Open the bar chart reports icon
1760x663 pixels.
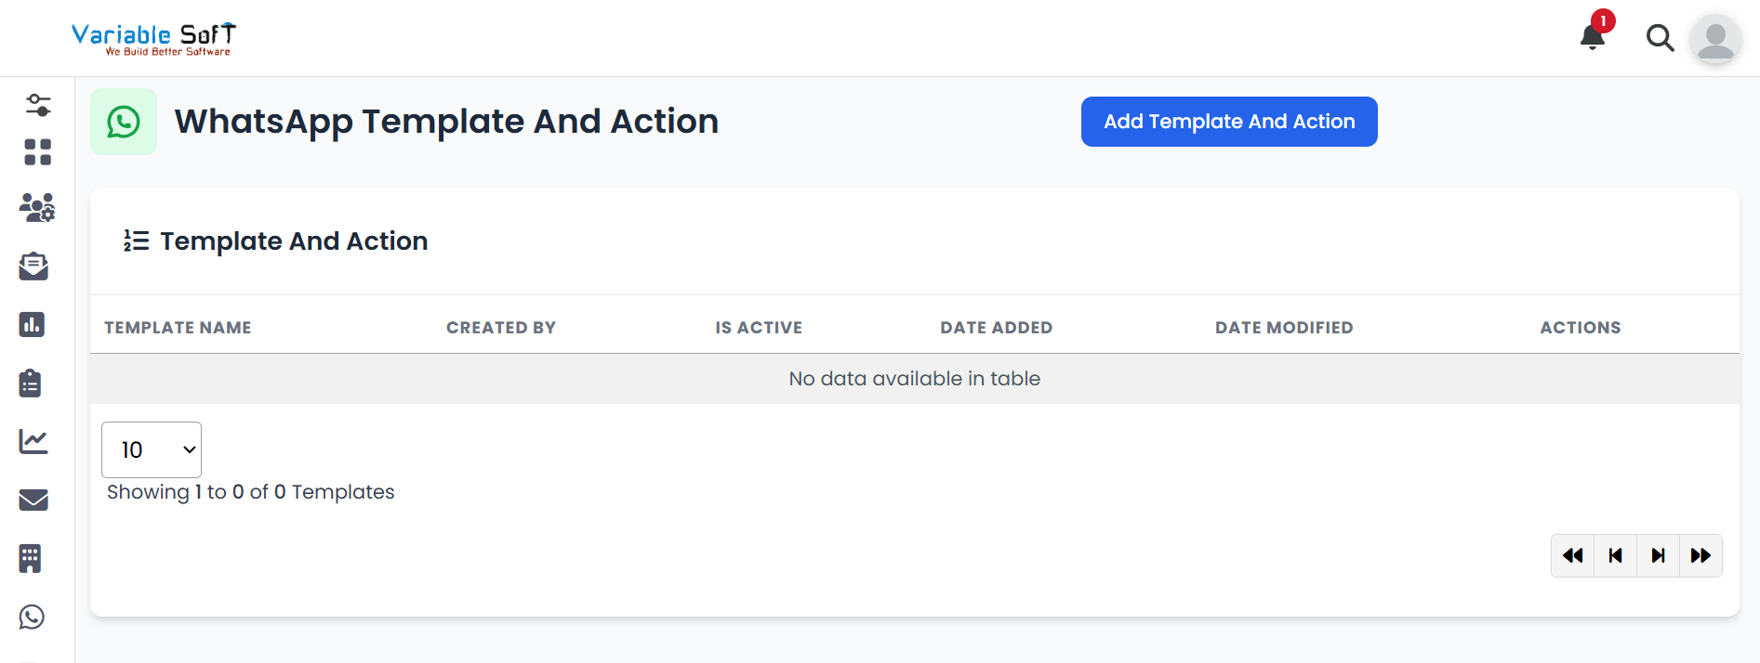click(x=32, y=324)
